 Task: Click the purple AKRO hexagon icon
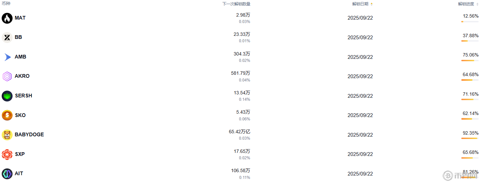[7, 76]
